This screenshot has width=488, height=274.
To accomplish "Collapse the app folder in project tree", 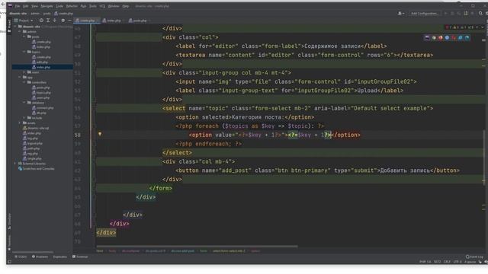I will pyautogui.click(x=20, y=77).
